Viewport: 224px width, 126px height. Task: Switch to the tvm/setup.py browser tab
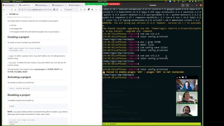43,5
